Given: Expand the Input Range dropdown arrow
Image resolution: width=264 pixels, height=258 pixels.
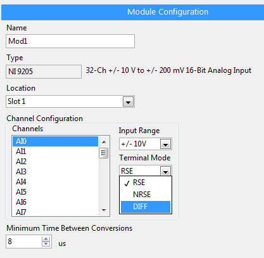Looking at the screenshot, I should coord(165,144).
